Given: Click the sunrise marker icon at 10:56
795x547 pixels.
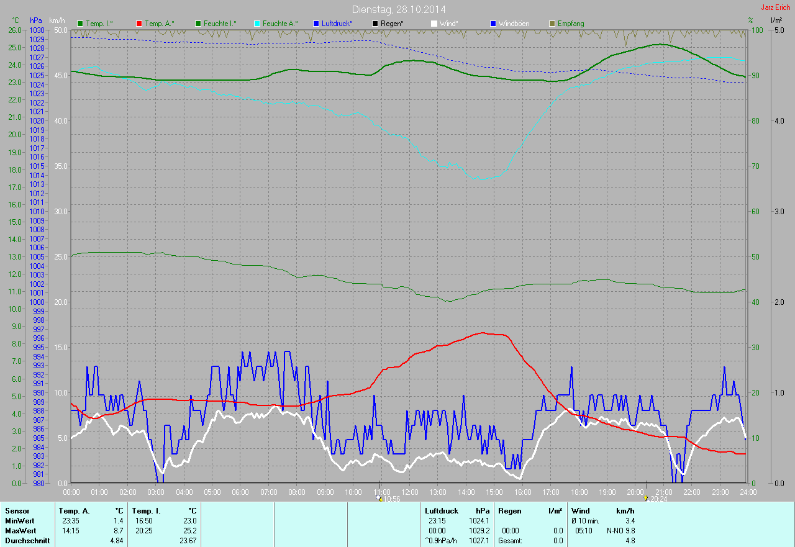Looking at the screenshot, I should tap(379, 499).
